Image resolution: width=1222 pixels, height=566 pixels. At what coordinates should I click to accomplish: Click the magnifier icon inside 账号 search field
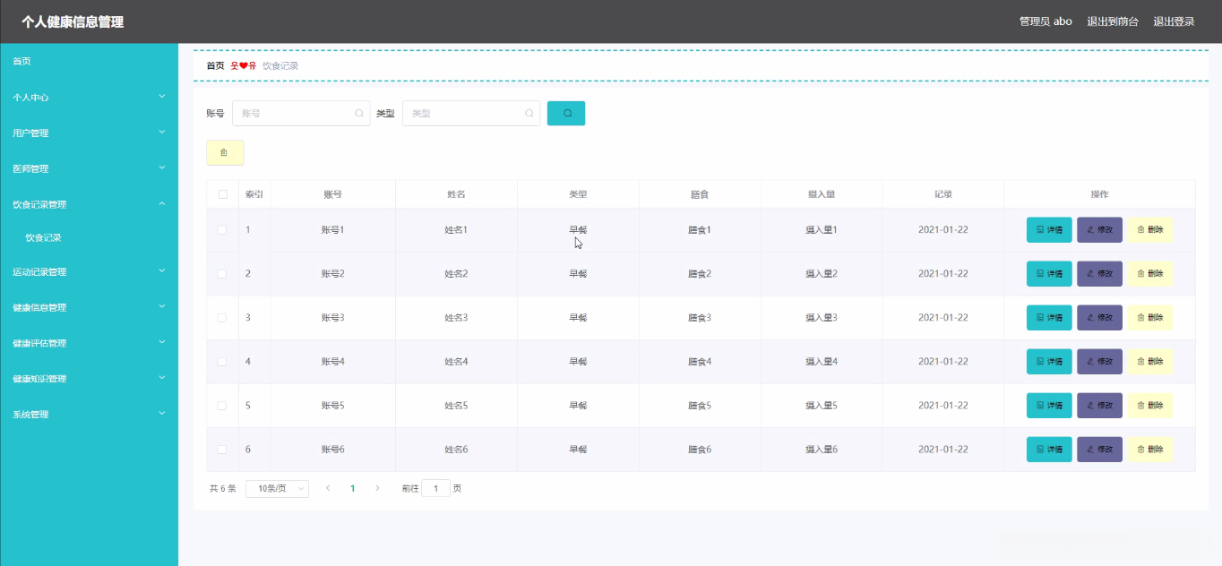click(359, 113)
